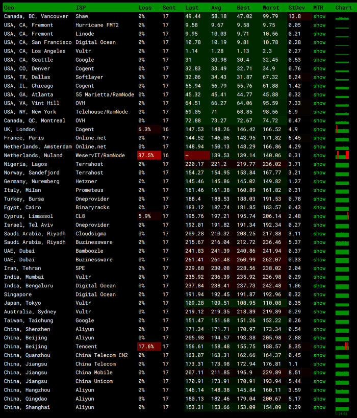
Task: Show MTR for Jiangsu China Mobile
Action: point(319,373)
